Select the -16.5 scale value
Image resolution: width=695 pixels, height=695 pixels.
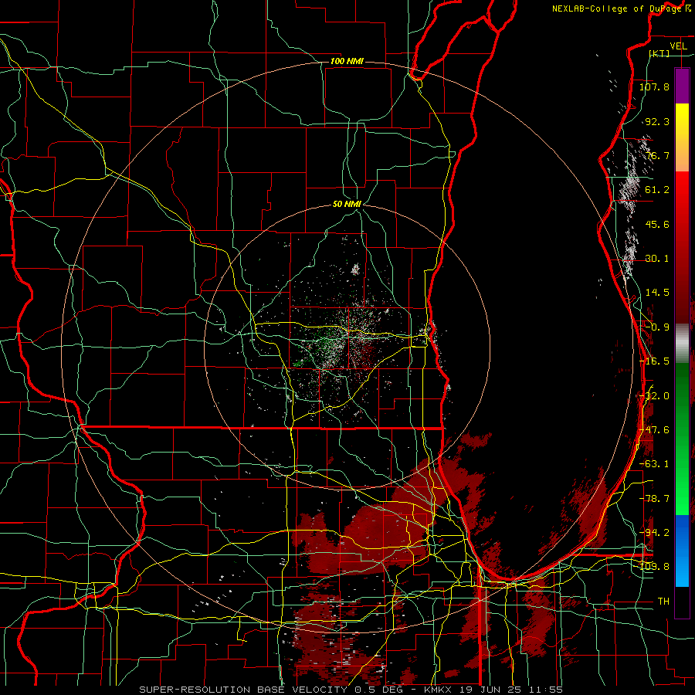click(x=654, y=361)
